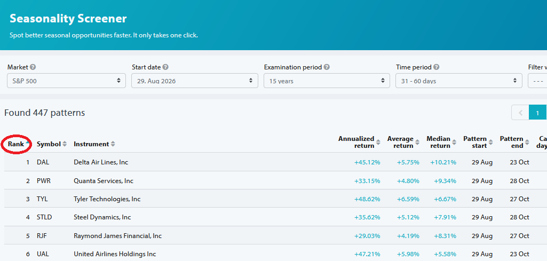This screenshot has width=547, height=261.
Task: Open the Market help tooltip icon
Action: point(33,67)
